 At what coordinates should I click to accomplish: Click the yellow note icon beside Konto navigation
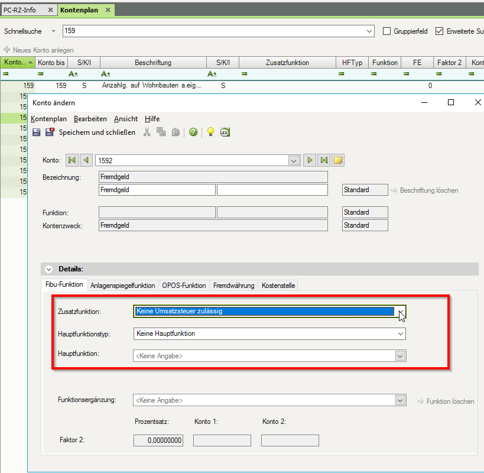[338, 160]
